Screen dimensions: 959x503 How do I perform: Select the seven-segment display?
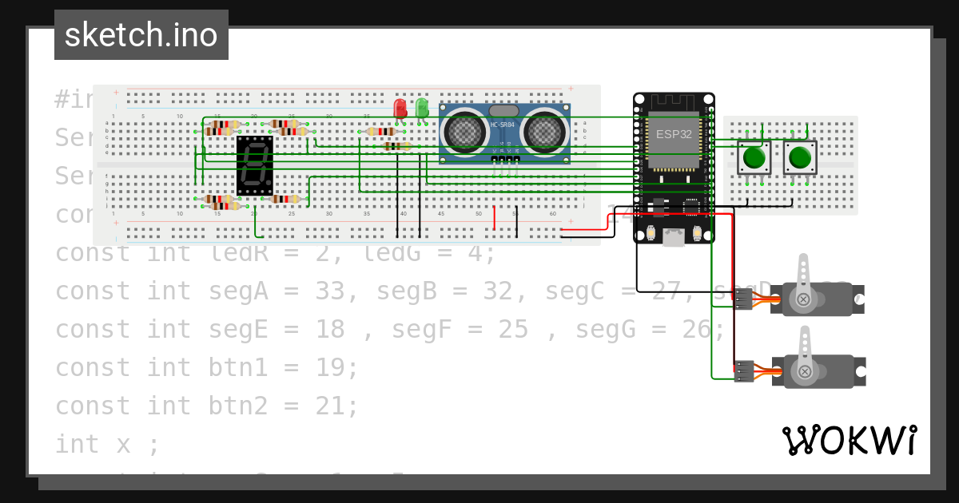(x=255, y=165)
